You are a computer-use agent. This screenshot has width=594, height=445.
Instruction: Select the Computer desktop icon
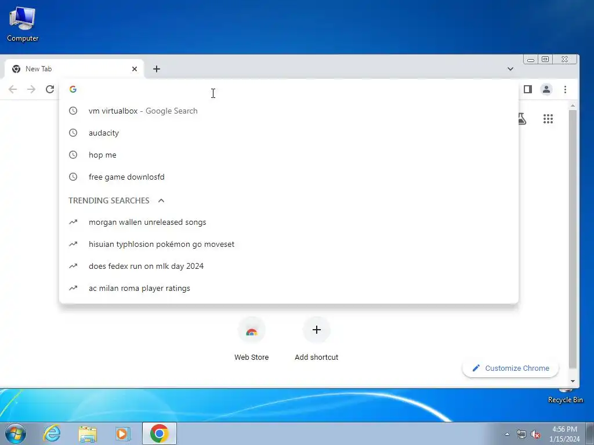click(x=23, y=24)
